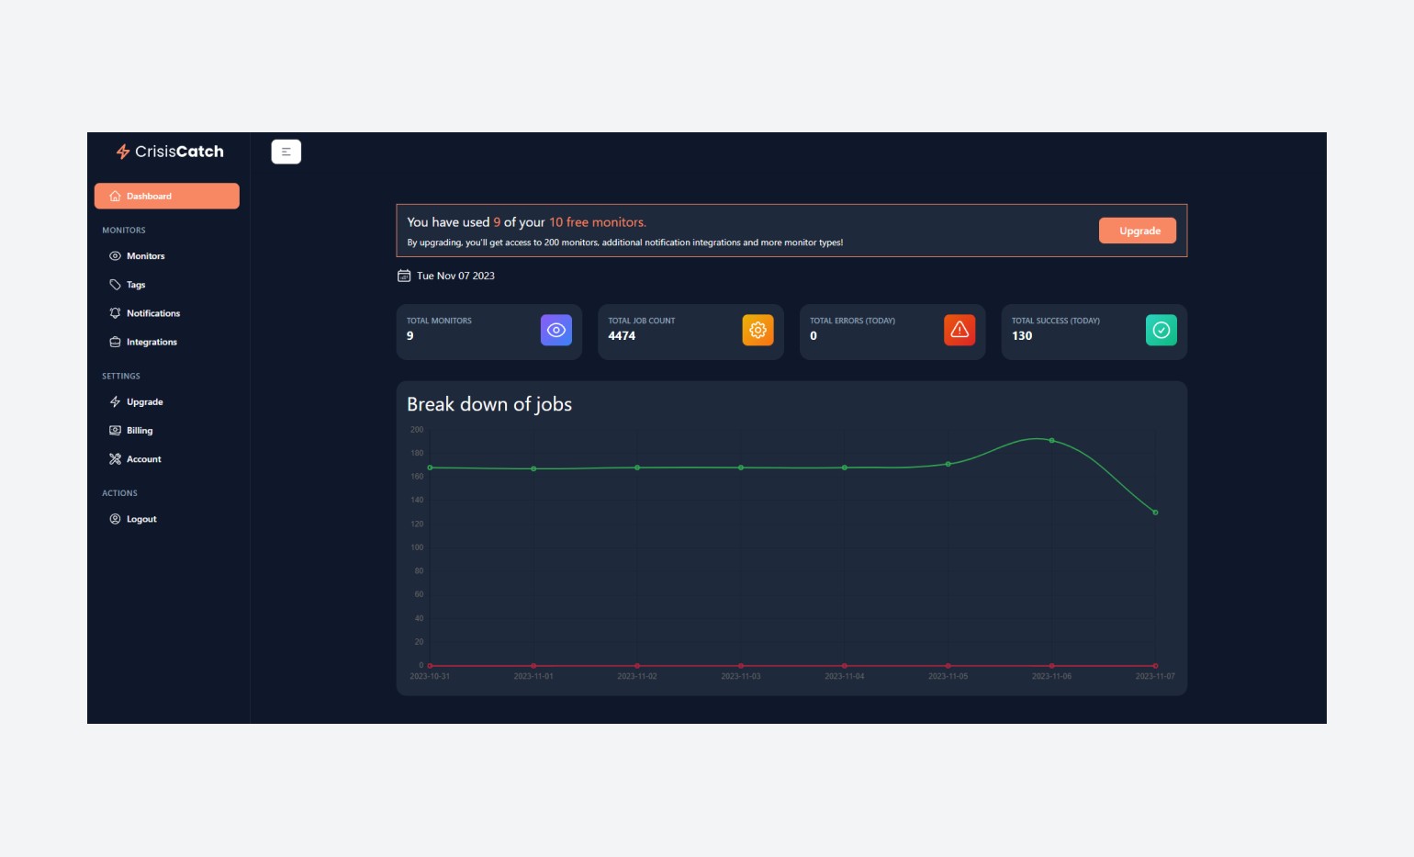1414x857 pixels.
Task: Select Upgrade under Settings
Action: coord(144,402)
